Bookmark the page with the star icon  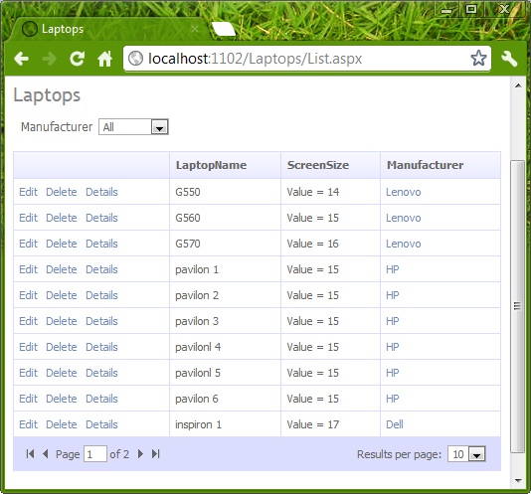478,59
